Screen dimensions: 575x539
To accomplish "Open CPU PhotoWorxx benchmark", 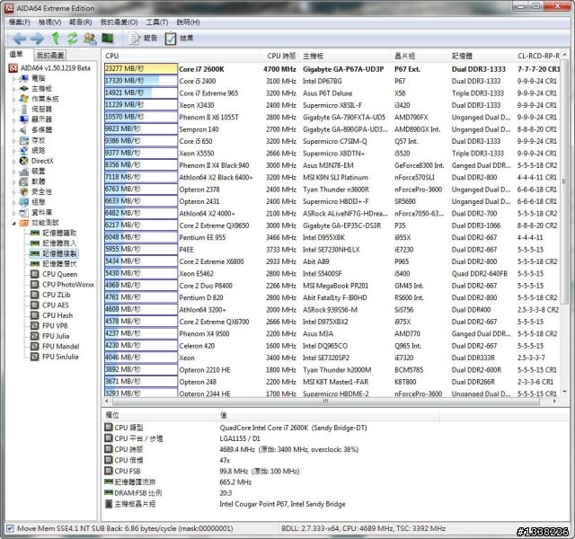I will [68, 284].
